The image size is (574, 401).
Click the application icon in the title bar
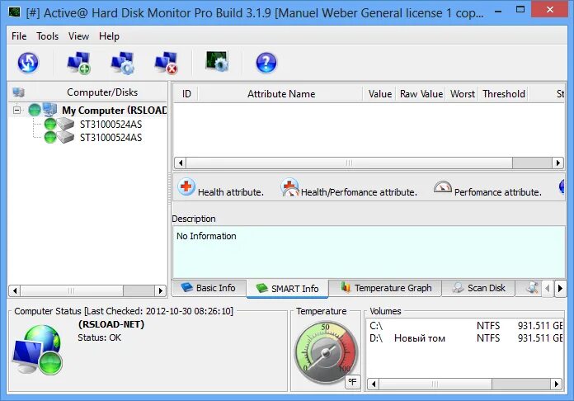(15, 12)
